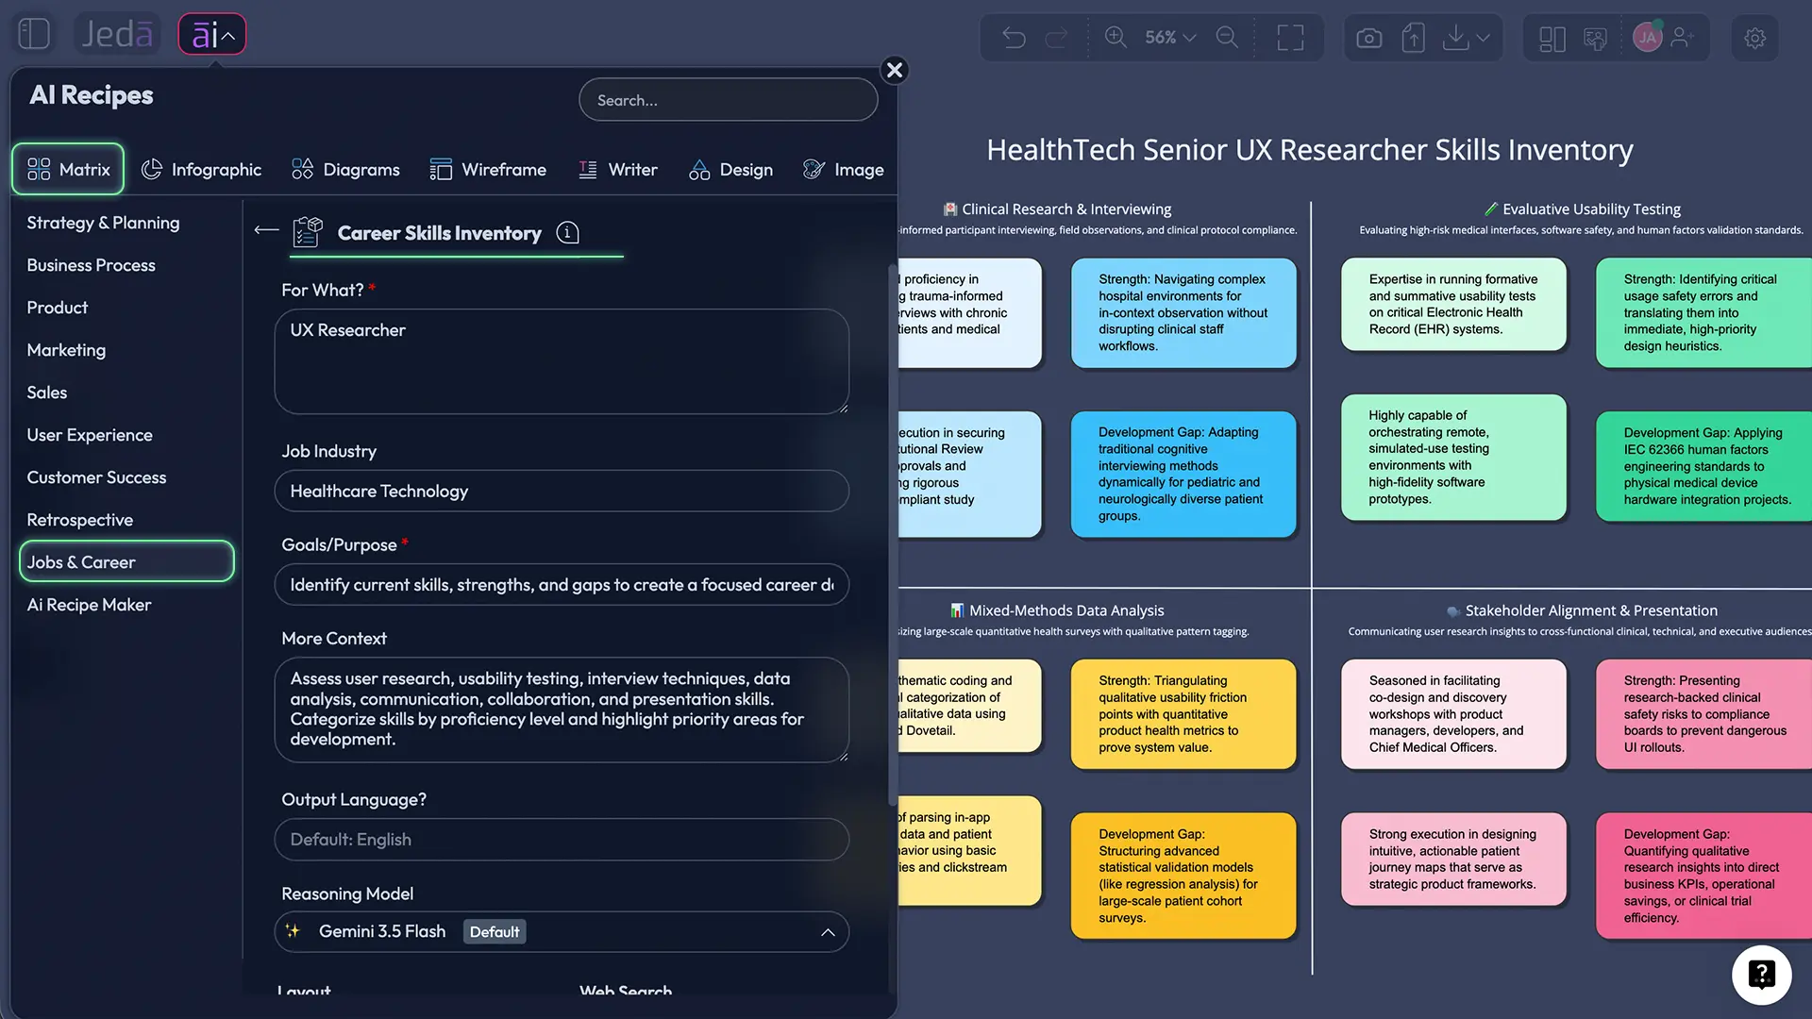This screenshot has height=1019, width=1812.
Task: Select the User Experience category
Action: 90,435
